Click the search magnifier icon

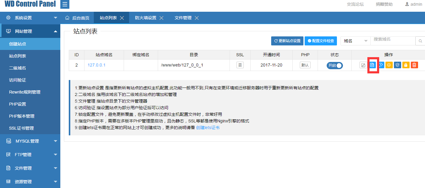pyautogui.click(x=420, y=41)
